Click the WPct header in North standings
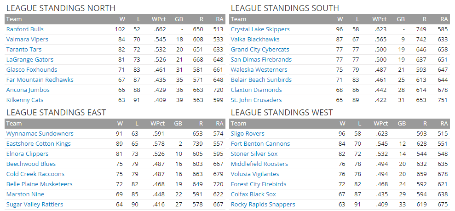The image size is (455, 211). [159, 19]
